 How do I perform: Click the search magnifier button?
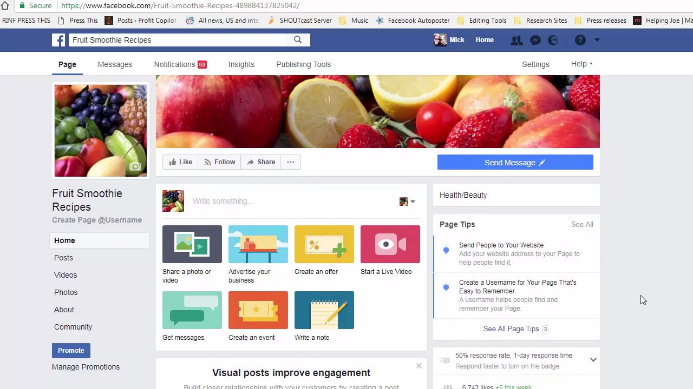pos(298,40)
